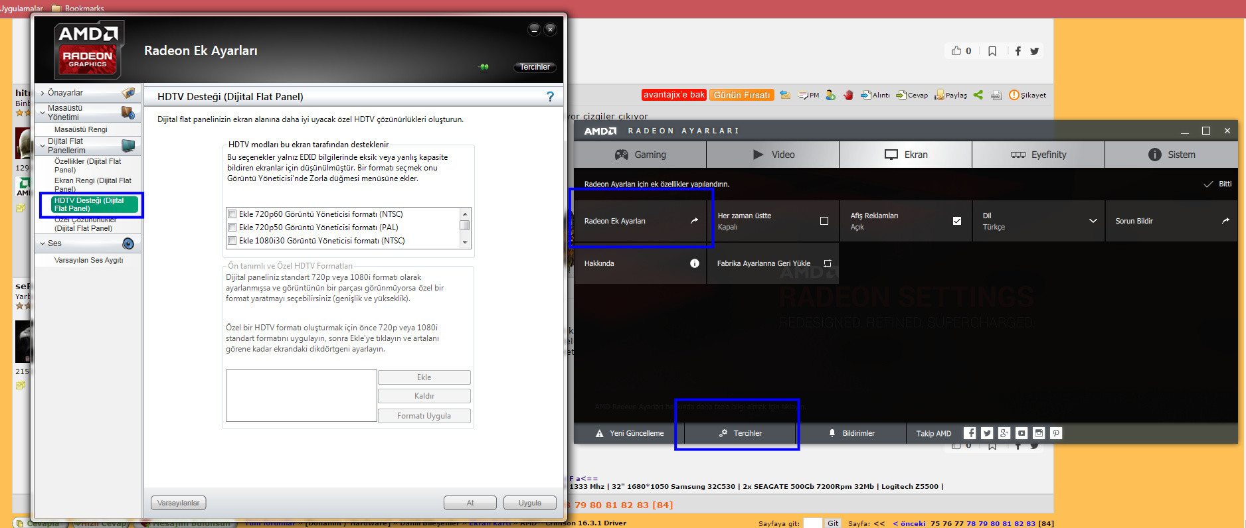Image resolution: width=1246 pixels, height=528 pixels.
Task: Open Radeon Ek Ayarları tile arrow
Action: 694,221
